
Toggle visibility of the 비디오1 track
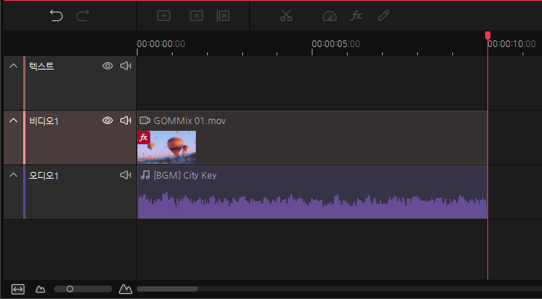pos(108,120)
